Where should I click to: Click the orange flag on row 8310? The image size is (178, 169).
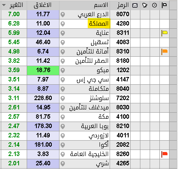(164, 51)
